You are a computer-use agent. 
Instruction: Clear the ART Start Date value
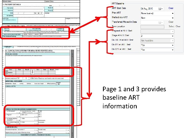tap(171, 8)
